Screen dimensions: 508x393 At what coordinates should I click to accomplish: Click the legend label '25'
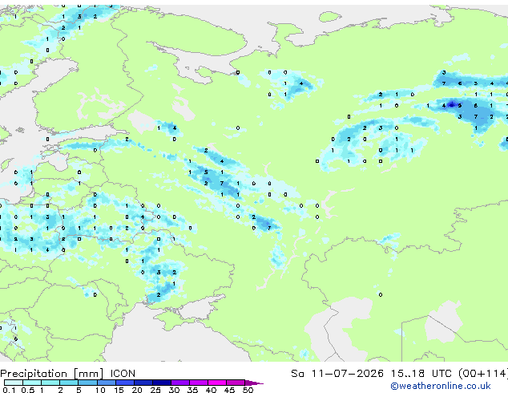click(155, 390)
